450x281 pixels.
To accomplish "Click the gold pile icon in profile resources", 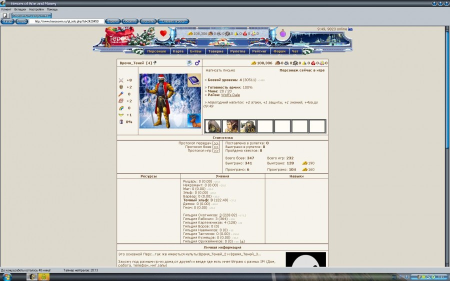I will pyautogui.click(x=253, y=63).
